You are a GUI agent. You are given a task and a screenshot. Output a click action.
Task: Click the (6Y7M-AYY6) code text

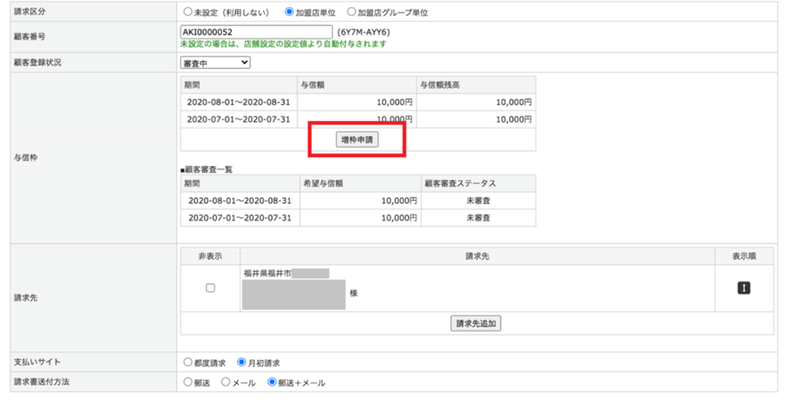(363, 32)
